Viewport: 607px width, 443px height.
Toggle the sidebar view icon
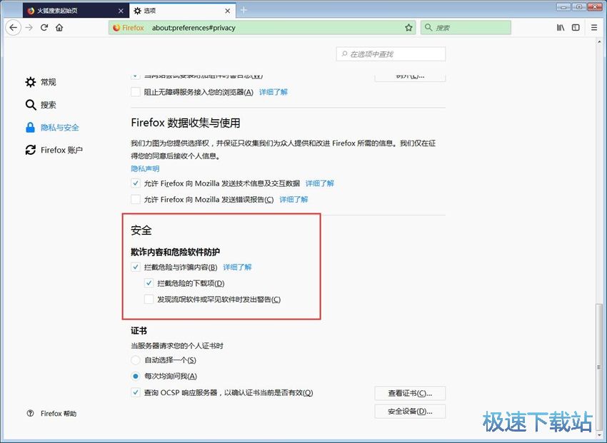(x=576, y=27)
